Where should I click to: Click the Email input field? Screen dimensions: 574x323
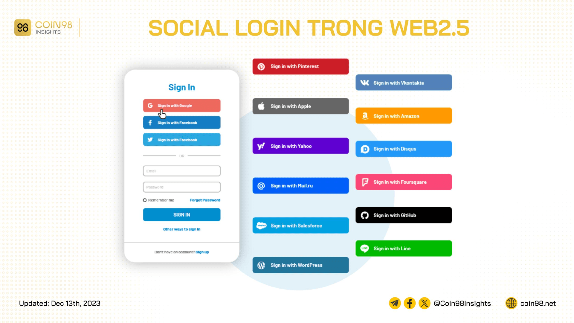[x=182, y=170]
